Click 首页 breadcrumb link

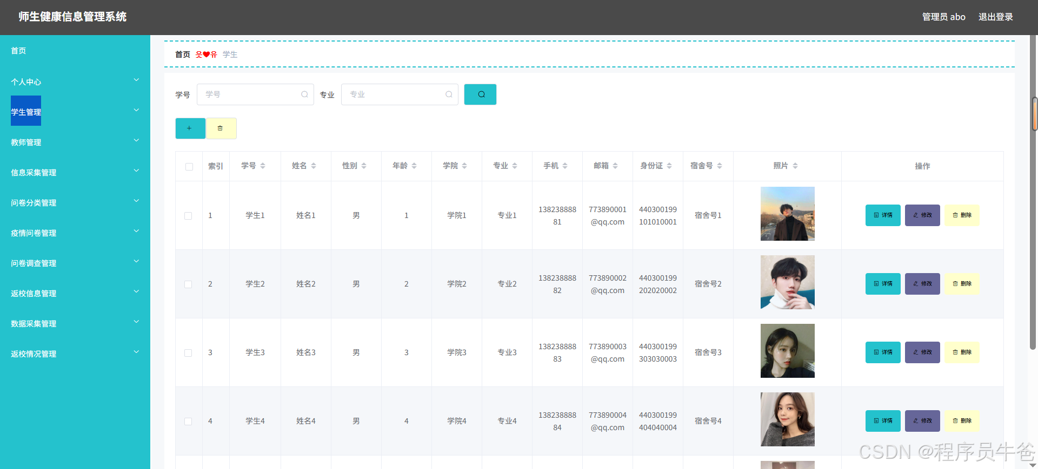click(x=183, y=55)
